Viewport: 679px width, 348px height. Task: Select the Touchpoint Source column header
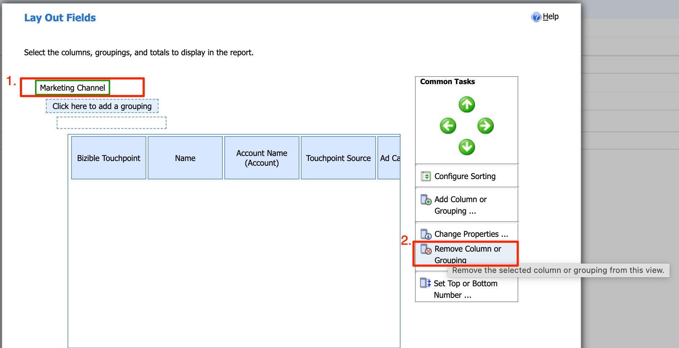tap(338, 158)
